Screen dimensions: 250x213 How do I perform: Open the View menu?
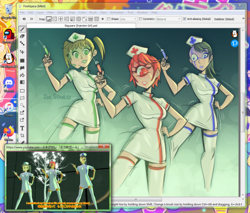click(x=103, y=13)
